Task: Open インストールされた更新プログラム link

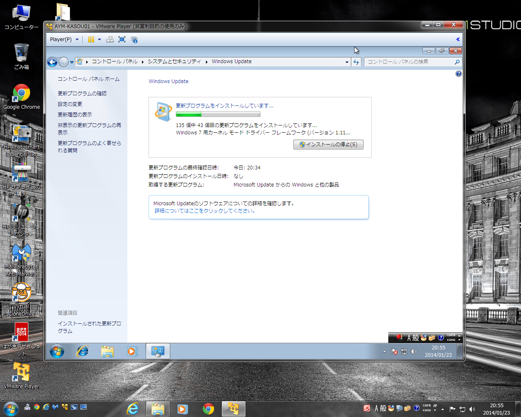Action: (90, 327)
